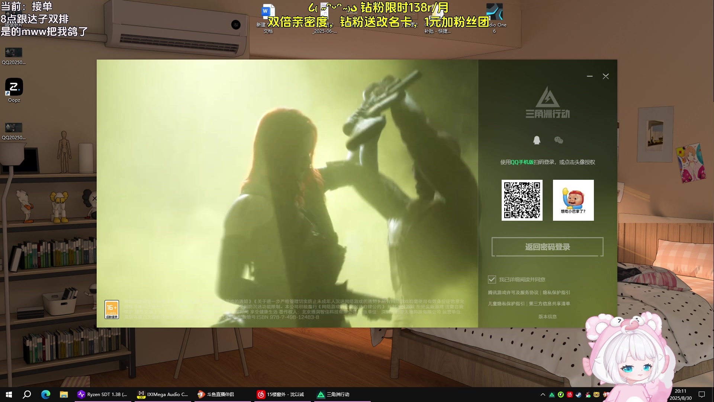Authorize login with the QQ avatar

tap(573, 200)
